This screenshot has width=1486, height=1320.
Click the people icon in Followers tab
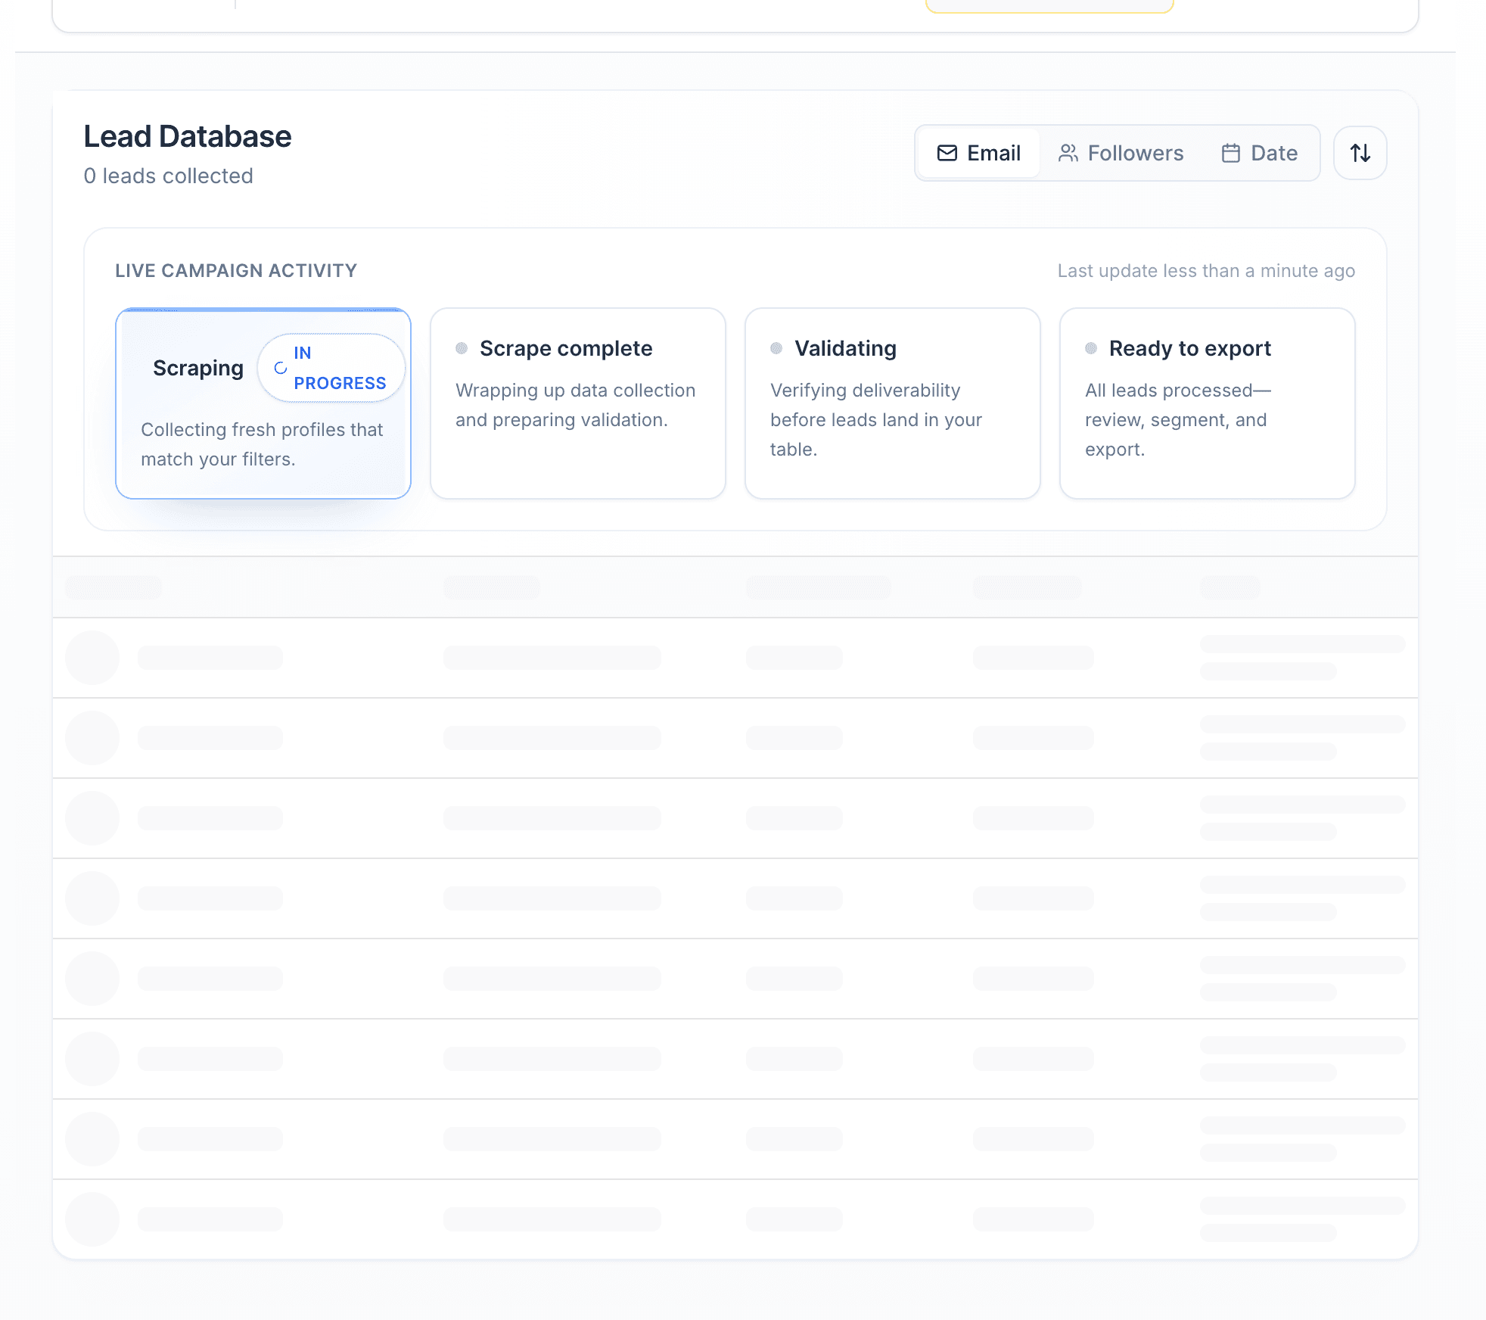pos(1068,153)
